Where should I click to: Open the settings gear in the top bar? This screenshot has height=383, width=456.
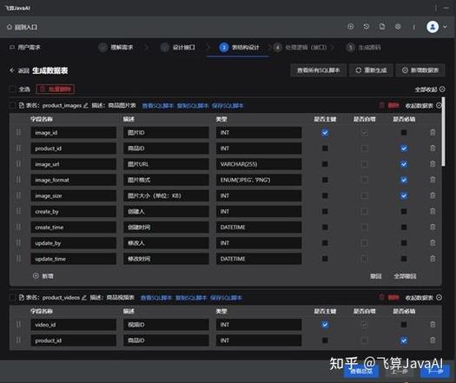click(398, 27)
